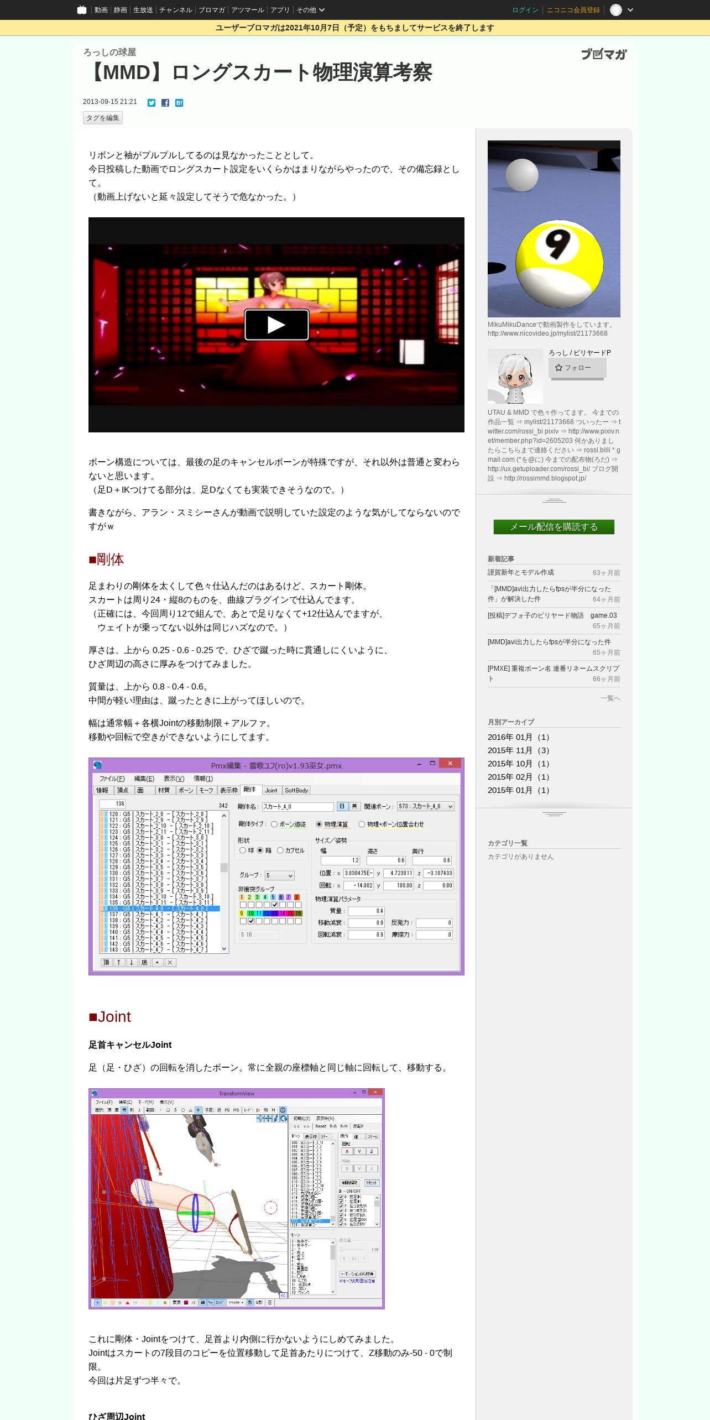Expand the account menu chevron
Viewport: 710px width, 1420px height.
point(630,10)
